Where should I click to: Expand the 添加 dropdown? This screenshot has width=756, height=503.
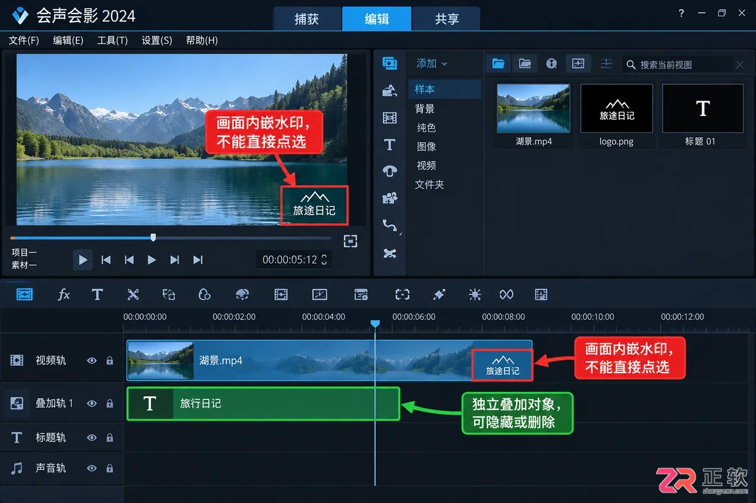tap(432, 63)
